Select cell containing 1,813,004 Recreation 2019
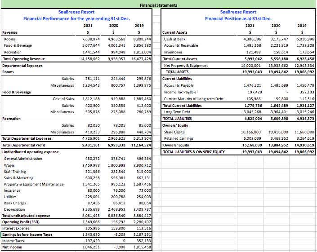Screen dimensions: 317x252 point(142,52)
